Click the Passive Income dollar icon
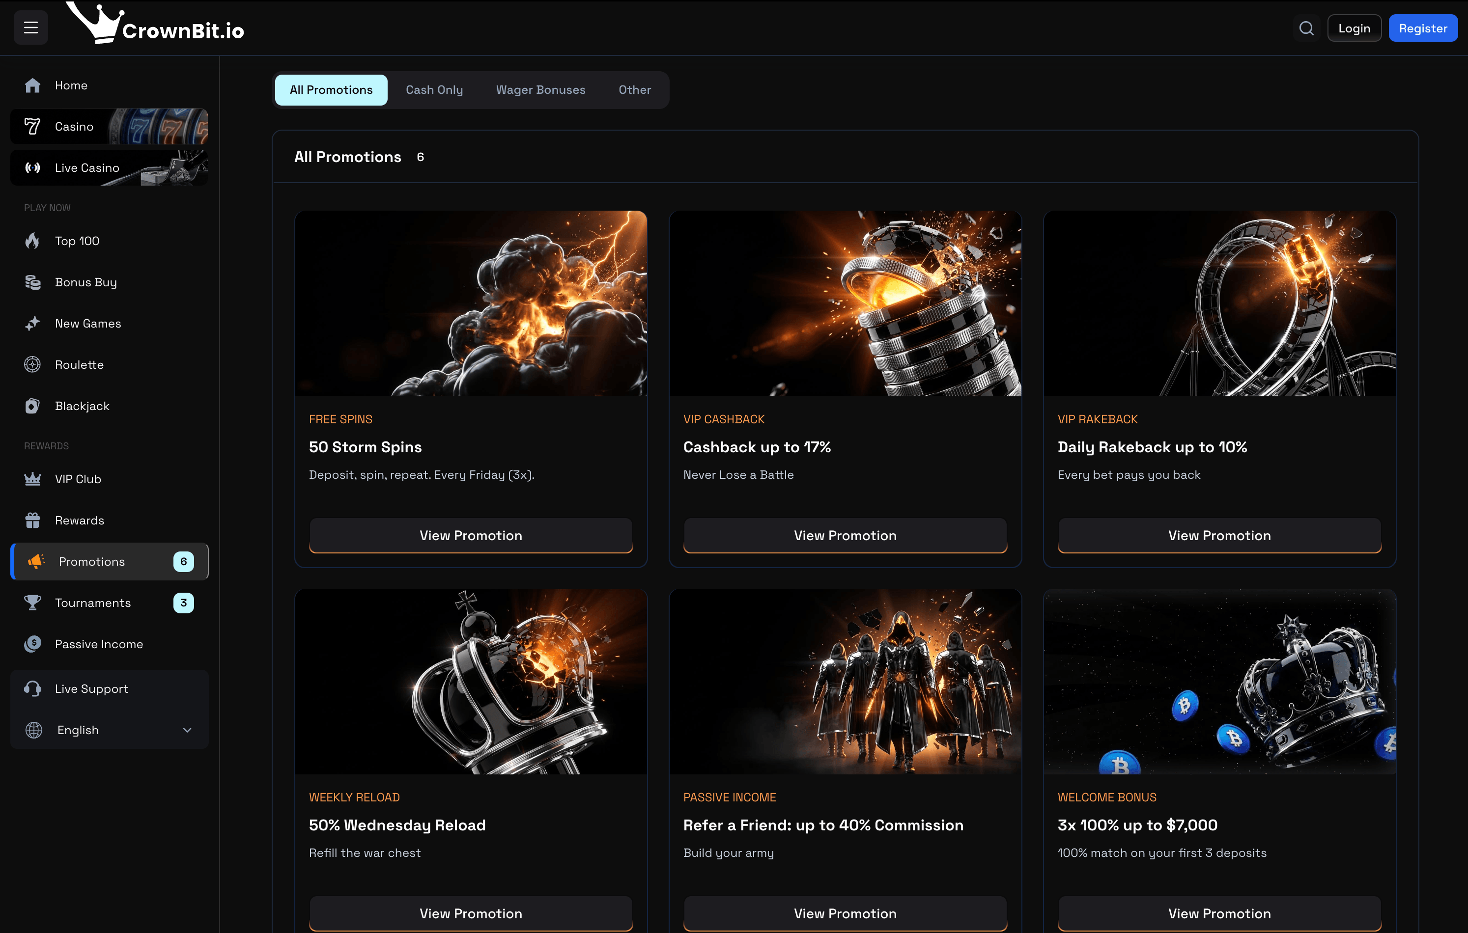This screenshot has width=1468, height=933. (32, 644)
